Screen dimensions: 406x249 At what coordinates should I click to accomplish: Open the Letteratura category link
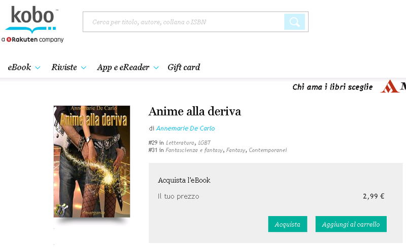pos(180,143)
